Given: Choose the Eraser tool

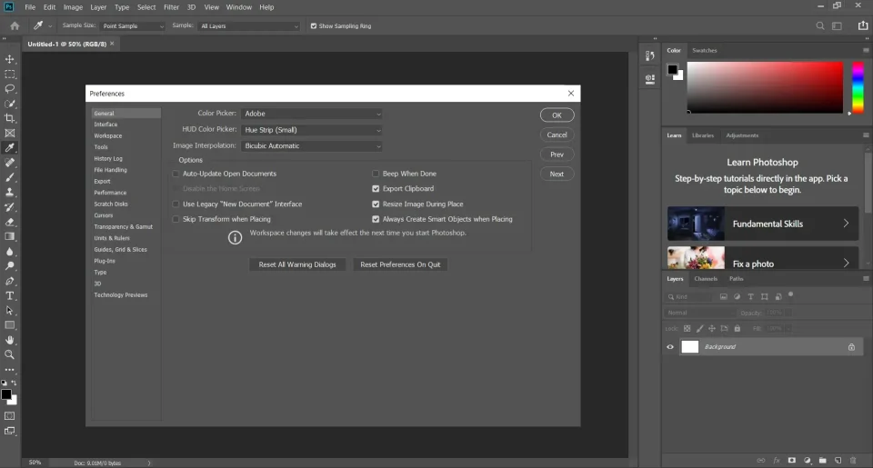Looking at the screenshot, I should 10,222.
